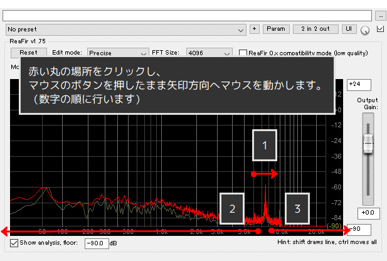Uncheck Show analysis floor option
Screen dimensions: 387x261
[x=14, y=242]
